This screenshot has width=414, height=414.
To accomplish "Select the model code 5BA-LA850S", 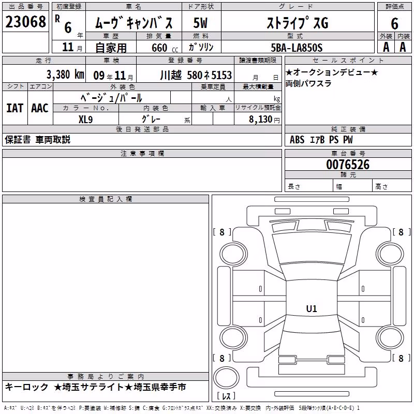I will 297,48.
